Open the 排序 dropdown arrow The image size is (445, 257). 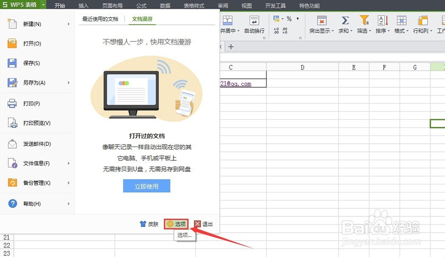pos(388,31)
